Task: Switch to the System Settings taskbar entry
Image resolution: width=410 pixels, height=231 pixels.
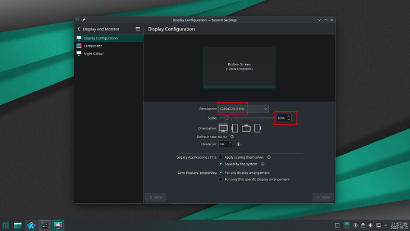Action: [x=45, y=225]
